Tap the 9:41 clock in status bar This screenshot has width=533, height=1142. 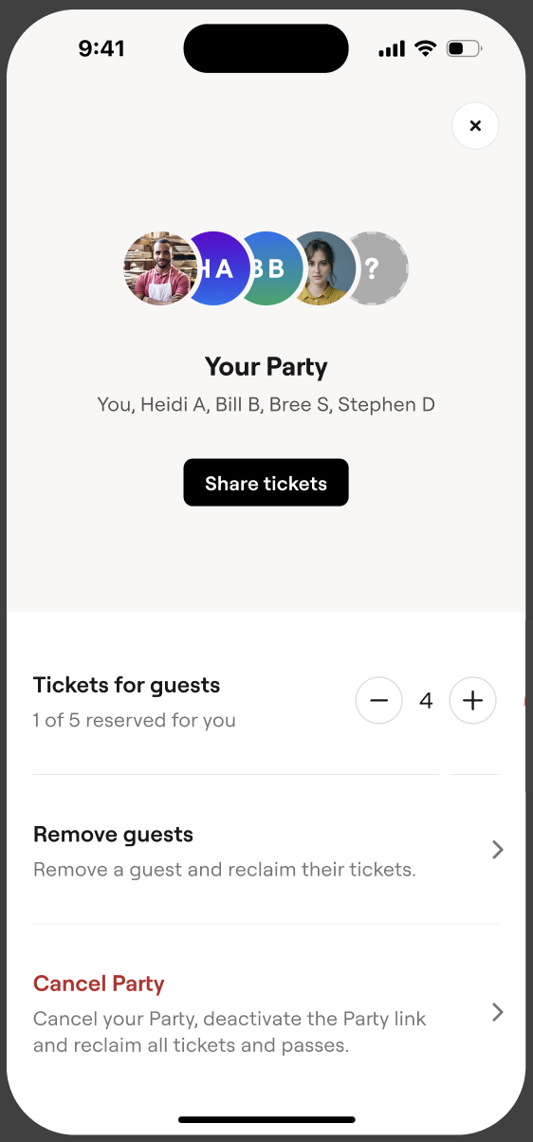(101, 48)
